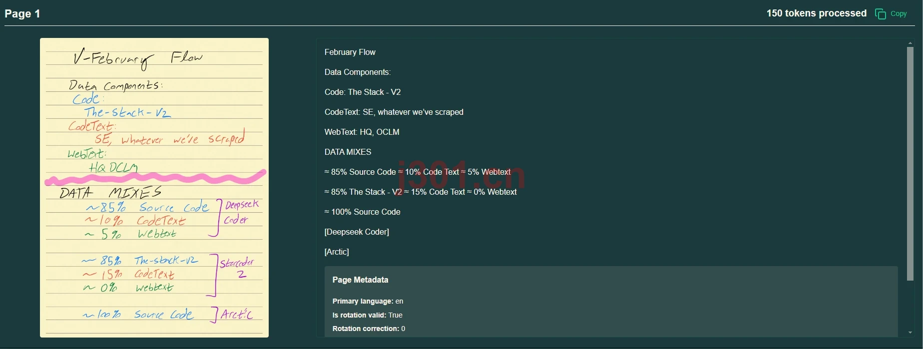Click the February Flow text line
This screenshot has height=349, width=923.
[350, 52]
